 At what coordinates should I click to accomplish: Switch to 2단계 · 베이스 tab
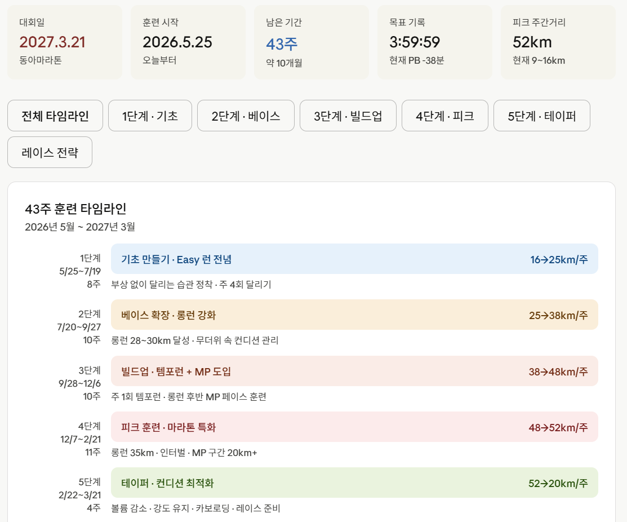pyautogui.click(x=246, y=116)
